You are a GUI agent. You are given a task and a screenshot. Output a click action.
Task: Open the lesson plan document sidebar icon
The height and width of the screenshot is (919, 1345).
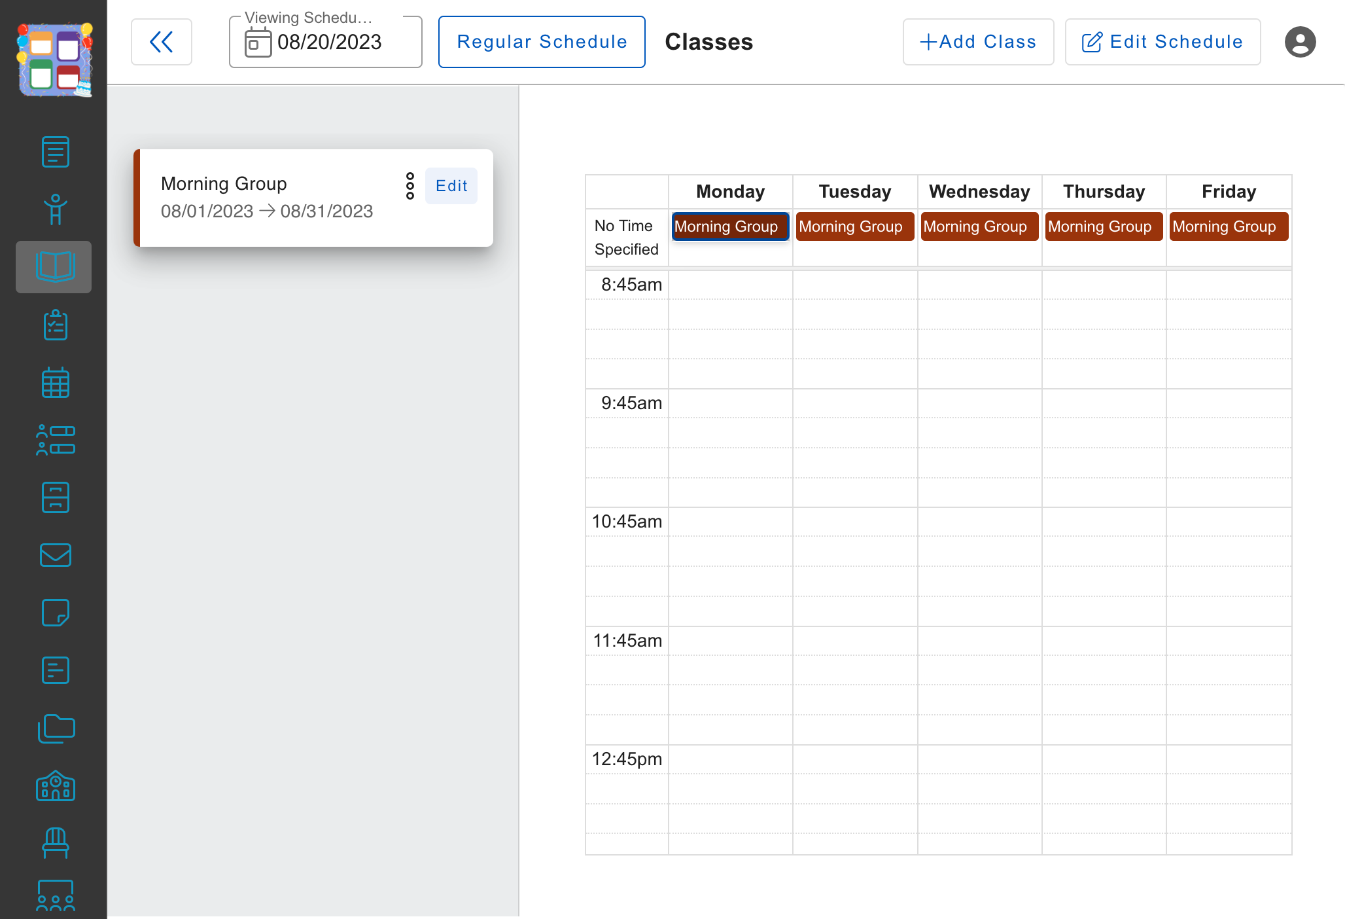coord(55,152)
